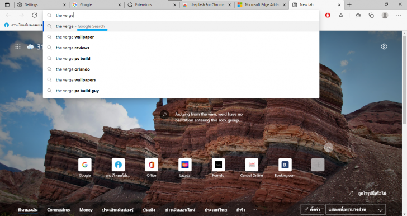This screenshot has height=216, width=407.
Task: Click the image info search icon
Action: [164, 114]
